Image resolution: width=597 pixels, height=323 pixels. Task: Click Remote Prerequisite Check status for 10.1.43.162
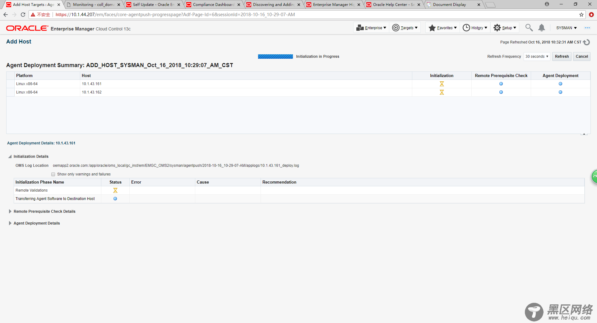click(x=501, y=92)
